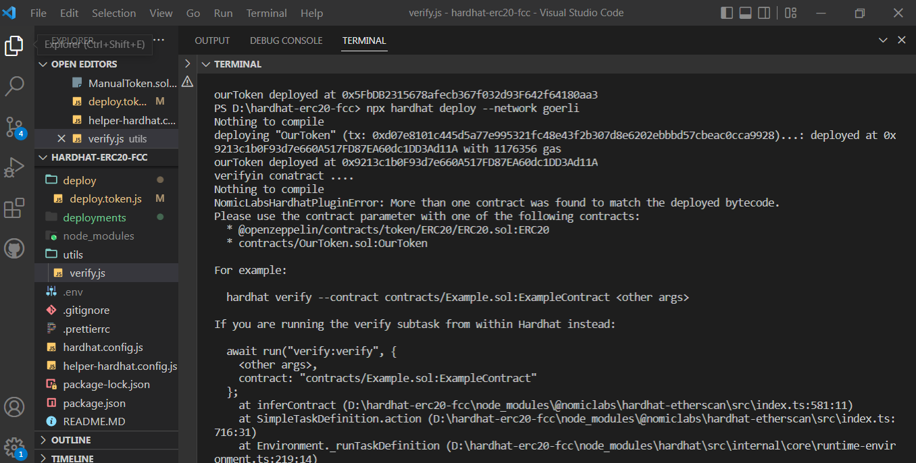The image size is (916, 463).
Task: Collapse the OPEN EDITORS section
Action: point(107,64)
